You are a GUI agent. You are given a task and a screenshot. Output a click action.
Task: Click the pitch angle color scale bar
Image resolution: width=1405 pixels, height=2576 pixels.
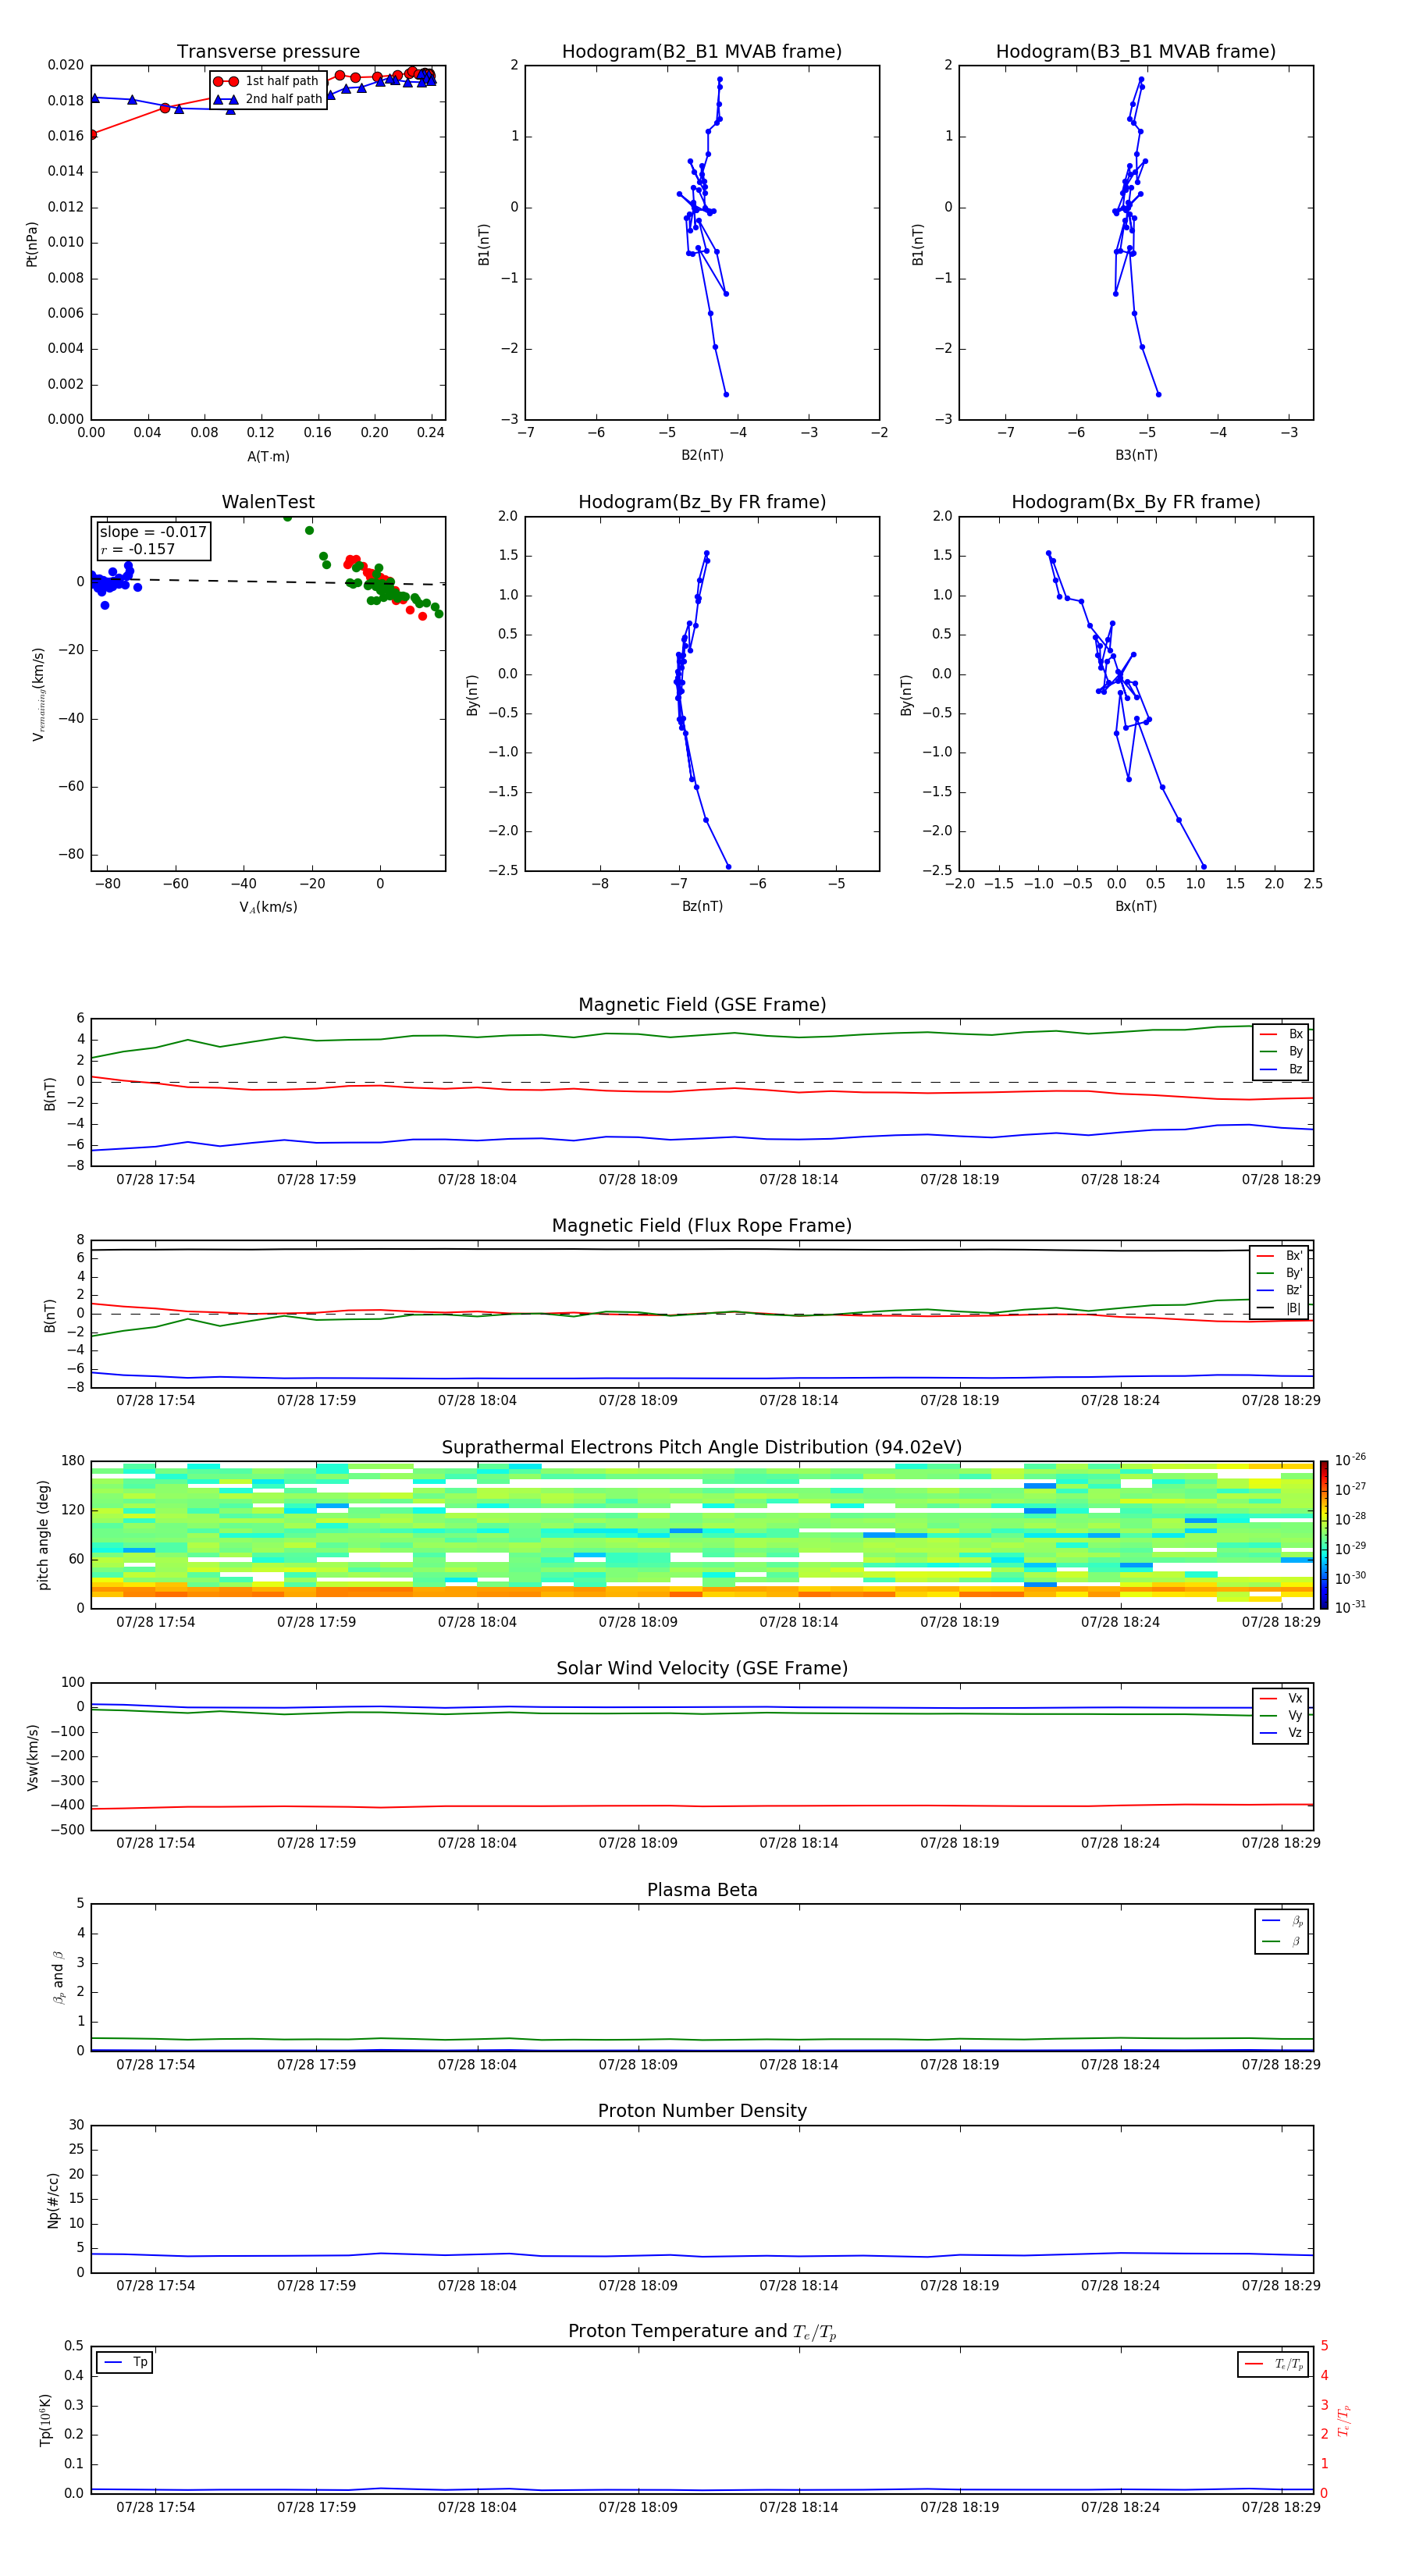click(1323, 1534)
